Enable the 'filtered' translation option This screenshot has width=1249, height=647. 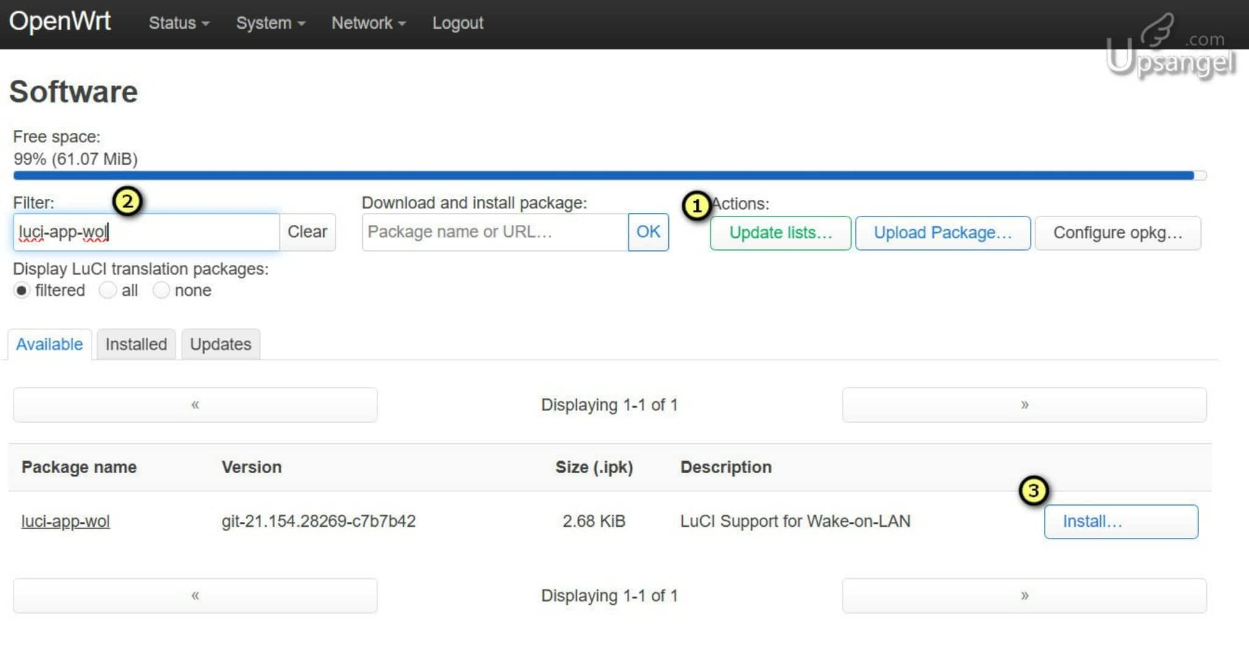22,290
